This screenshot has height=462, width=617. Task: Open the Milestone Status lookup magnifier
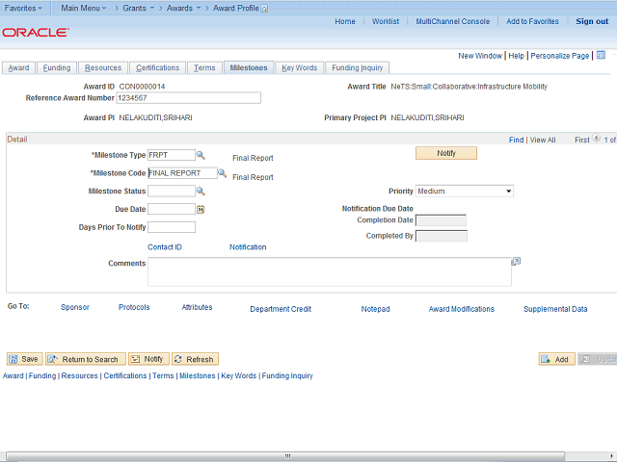[201, 192]
